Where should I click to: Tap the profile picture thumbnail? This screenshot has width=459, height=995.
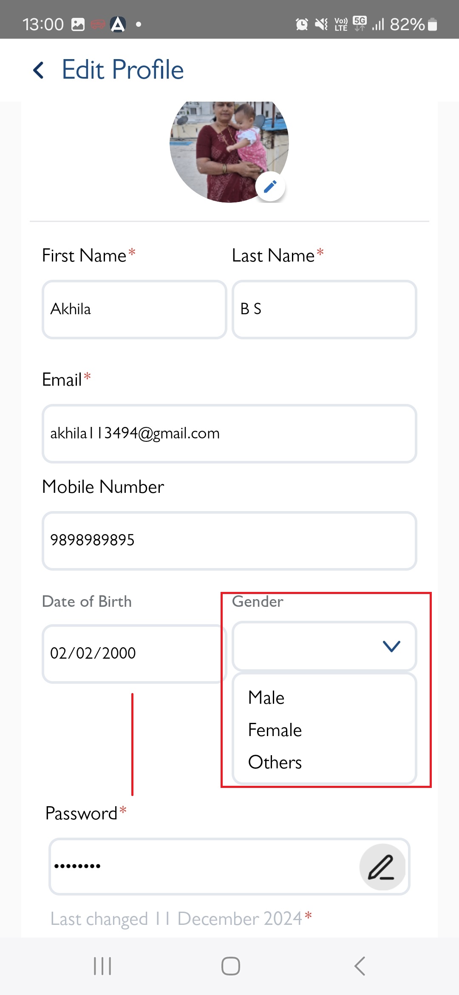(229, 152)
